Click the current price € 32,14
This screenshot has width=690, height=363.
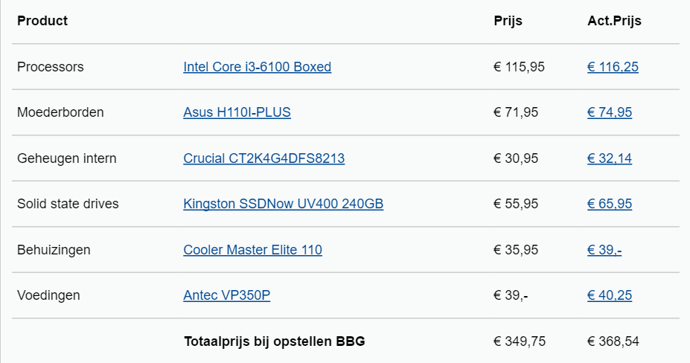tap(610, 158)
